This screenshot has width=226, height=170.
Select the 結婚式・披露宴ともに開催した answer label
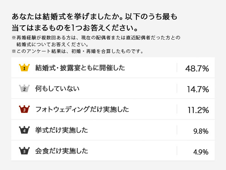click(80, 68)
